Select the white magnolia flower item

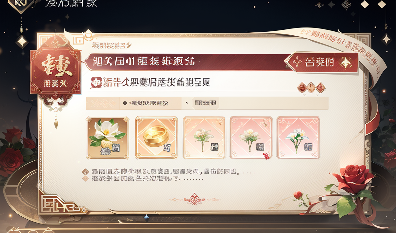click(108, 138)
